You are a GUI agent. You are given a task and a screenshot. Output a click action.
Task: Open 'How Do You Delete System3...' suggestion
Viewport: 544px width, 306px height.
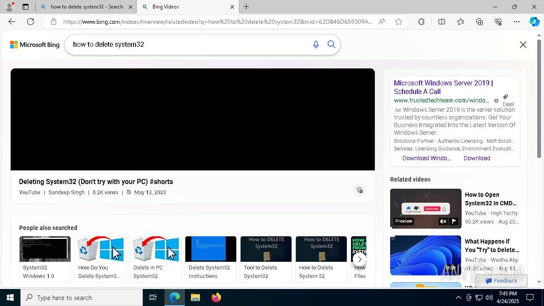pyautogui.click(x=100, y=259)
